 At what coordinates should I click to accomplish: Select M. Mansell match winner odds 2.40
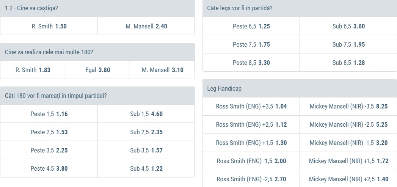[146, 27]
